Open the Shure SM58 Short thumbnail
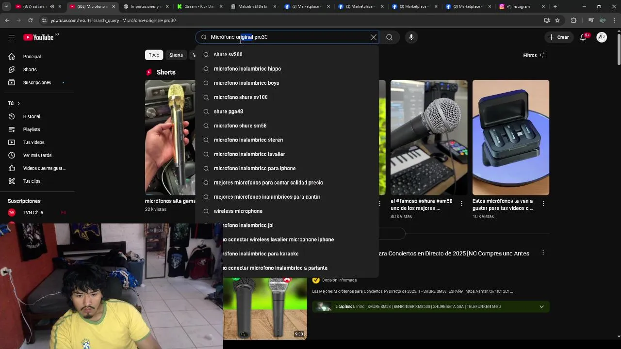621x349 pixels. [x=429, y=138]
